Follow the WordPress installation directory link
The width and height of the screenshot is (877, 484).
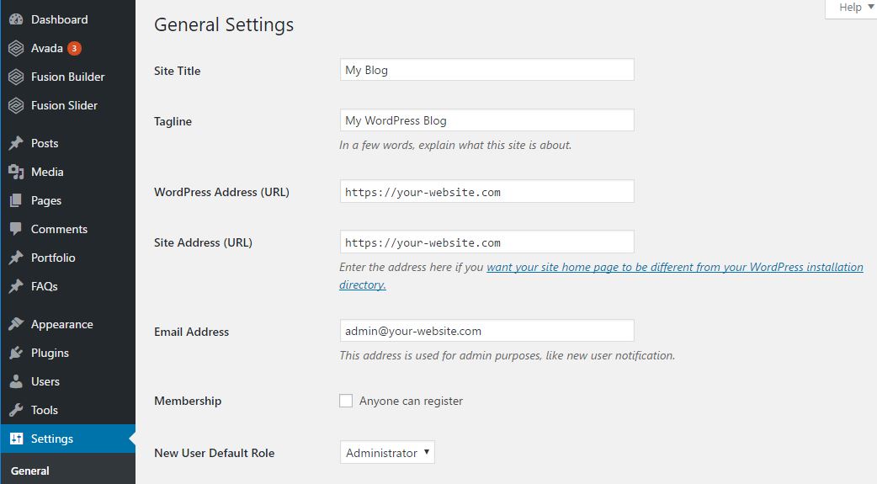(x=601, y=275)
